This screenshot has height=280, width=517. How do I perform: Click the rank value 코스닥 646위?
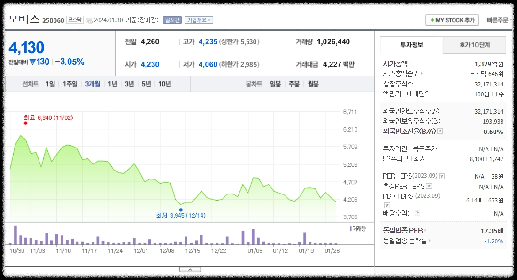pyautogui.click(x=486, y=74)
